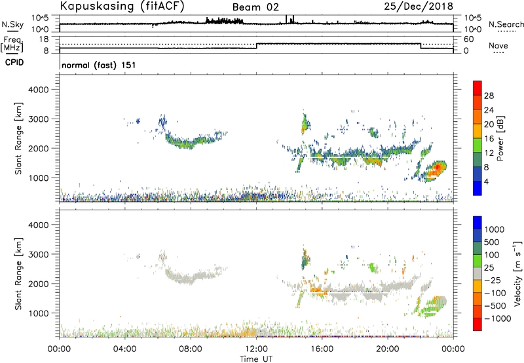Click the left 10^5 noise axis tick
Screen dimensions: 524x363
coord(40,18)
